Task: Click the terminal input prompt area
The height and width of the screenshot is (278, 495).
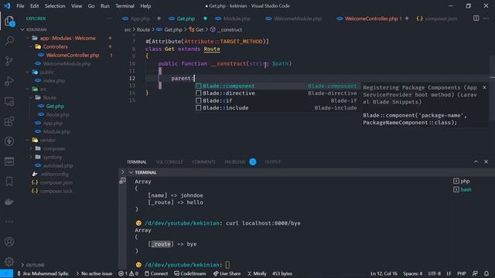Action: click(228, 265)
